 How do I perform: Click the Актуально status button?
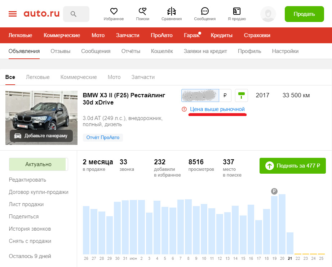coord(38,164)
